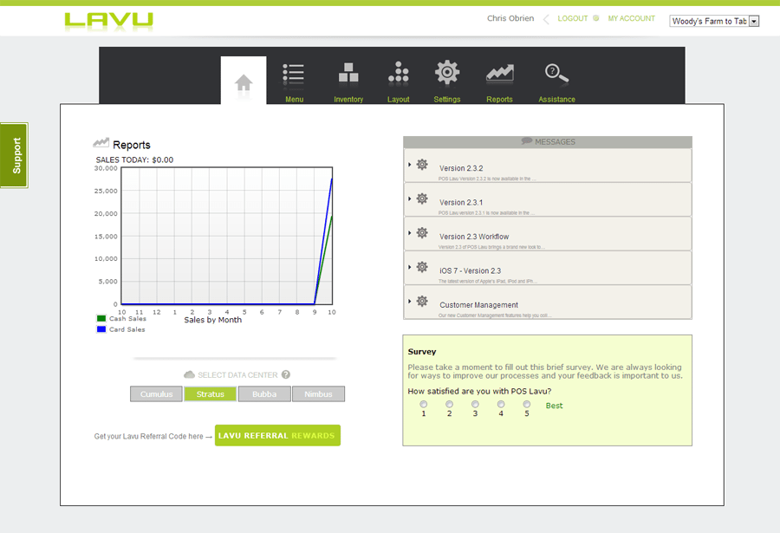This screenshot has height=533, width=780.
Task: Click the gear icon beside iOS 7 - Version 2.3
Action: pyautogui.click(x=422, y=267)
